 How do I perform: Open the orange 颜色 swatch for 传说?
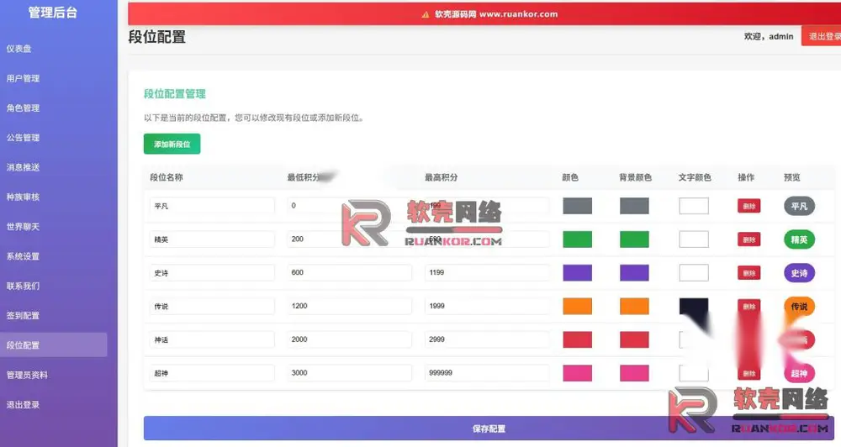(577, 306)
